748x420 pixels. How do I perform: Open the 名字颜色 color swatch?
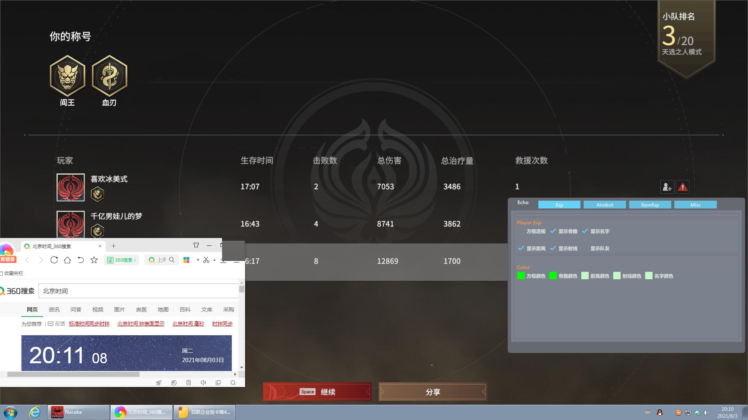tap(649, 276)
